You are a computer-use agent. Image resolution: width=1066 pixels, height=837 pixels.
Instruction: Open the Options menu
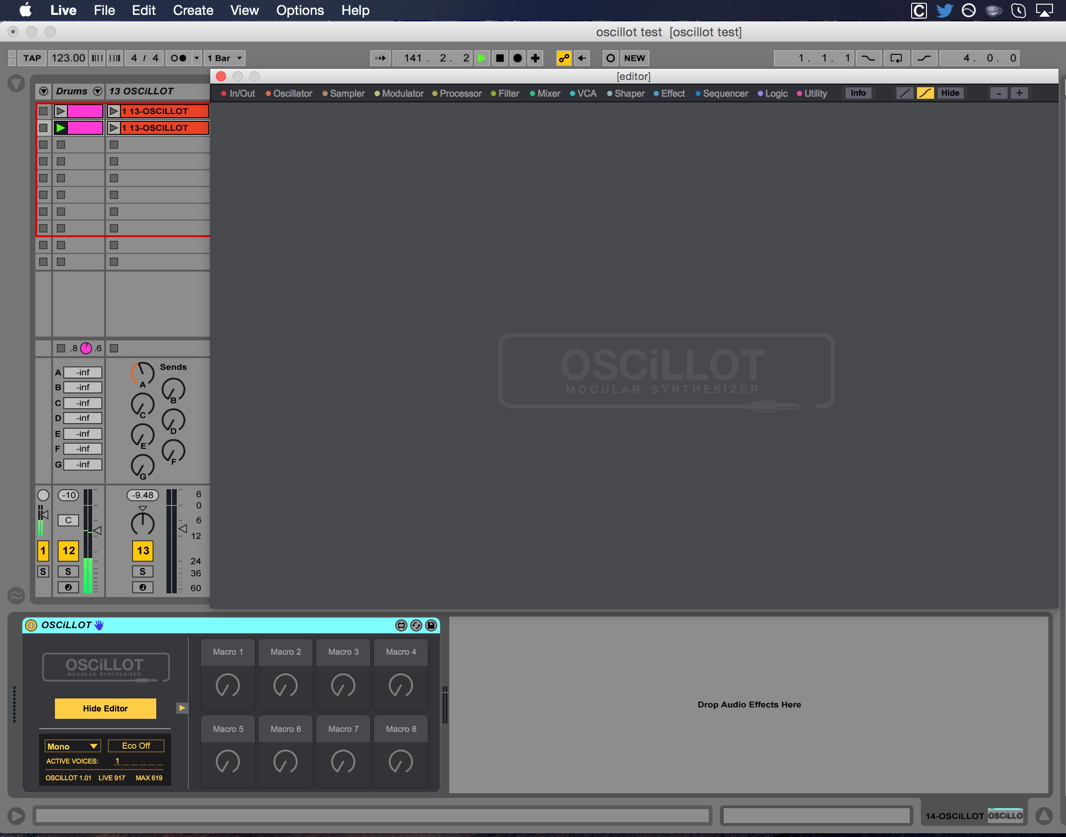tap(300, 10)
